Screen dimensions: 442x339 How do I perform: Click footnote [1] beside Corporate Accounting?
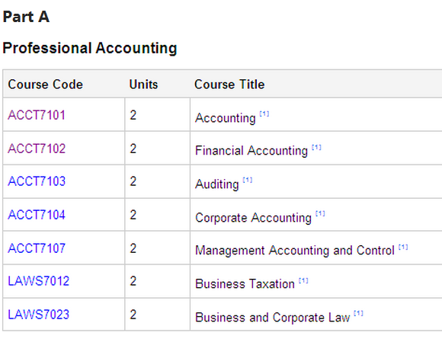[320, 213]
